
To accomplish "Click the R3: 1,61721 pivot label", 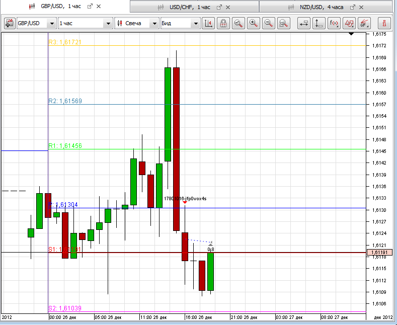I will pyautogui.click(x=65, y=42).
